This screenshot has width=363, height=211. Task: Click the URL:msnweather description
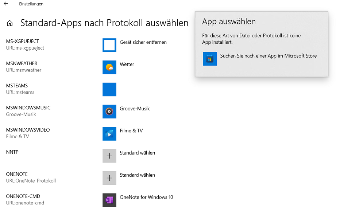click(x=24, y=70)
